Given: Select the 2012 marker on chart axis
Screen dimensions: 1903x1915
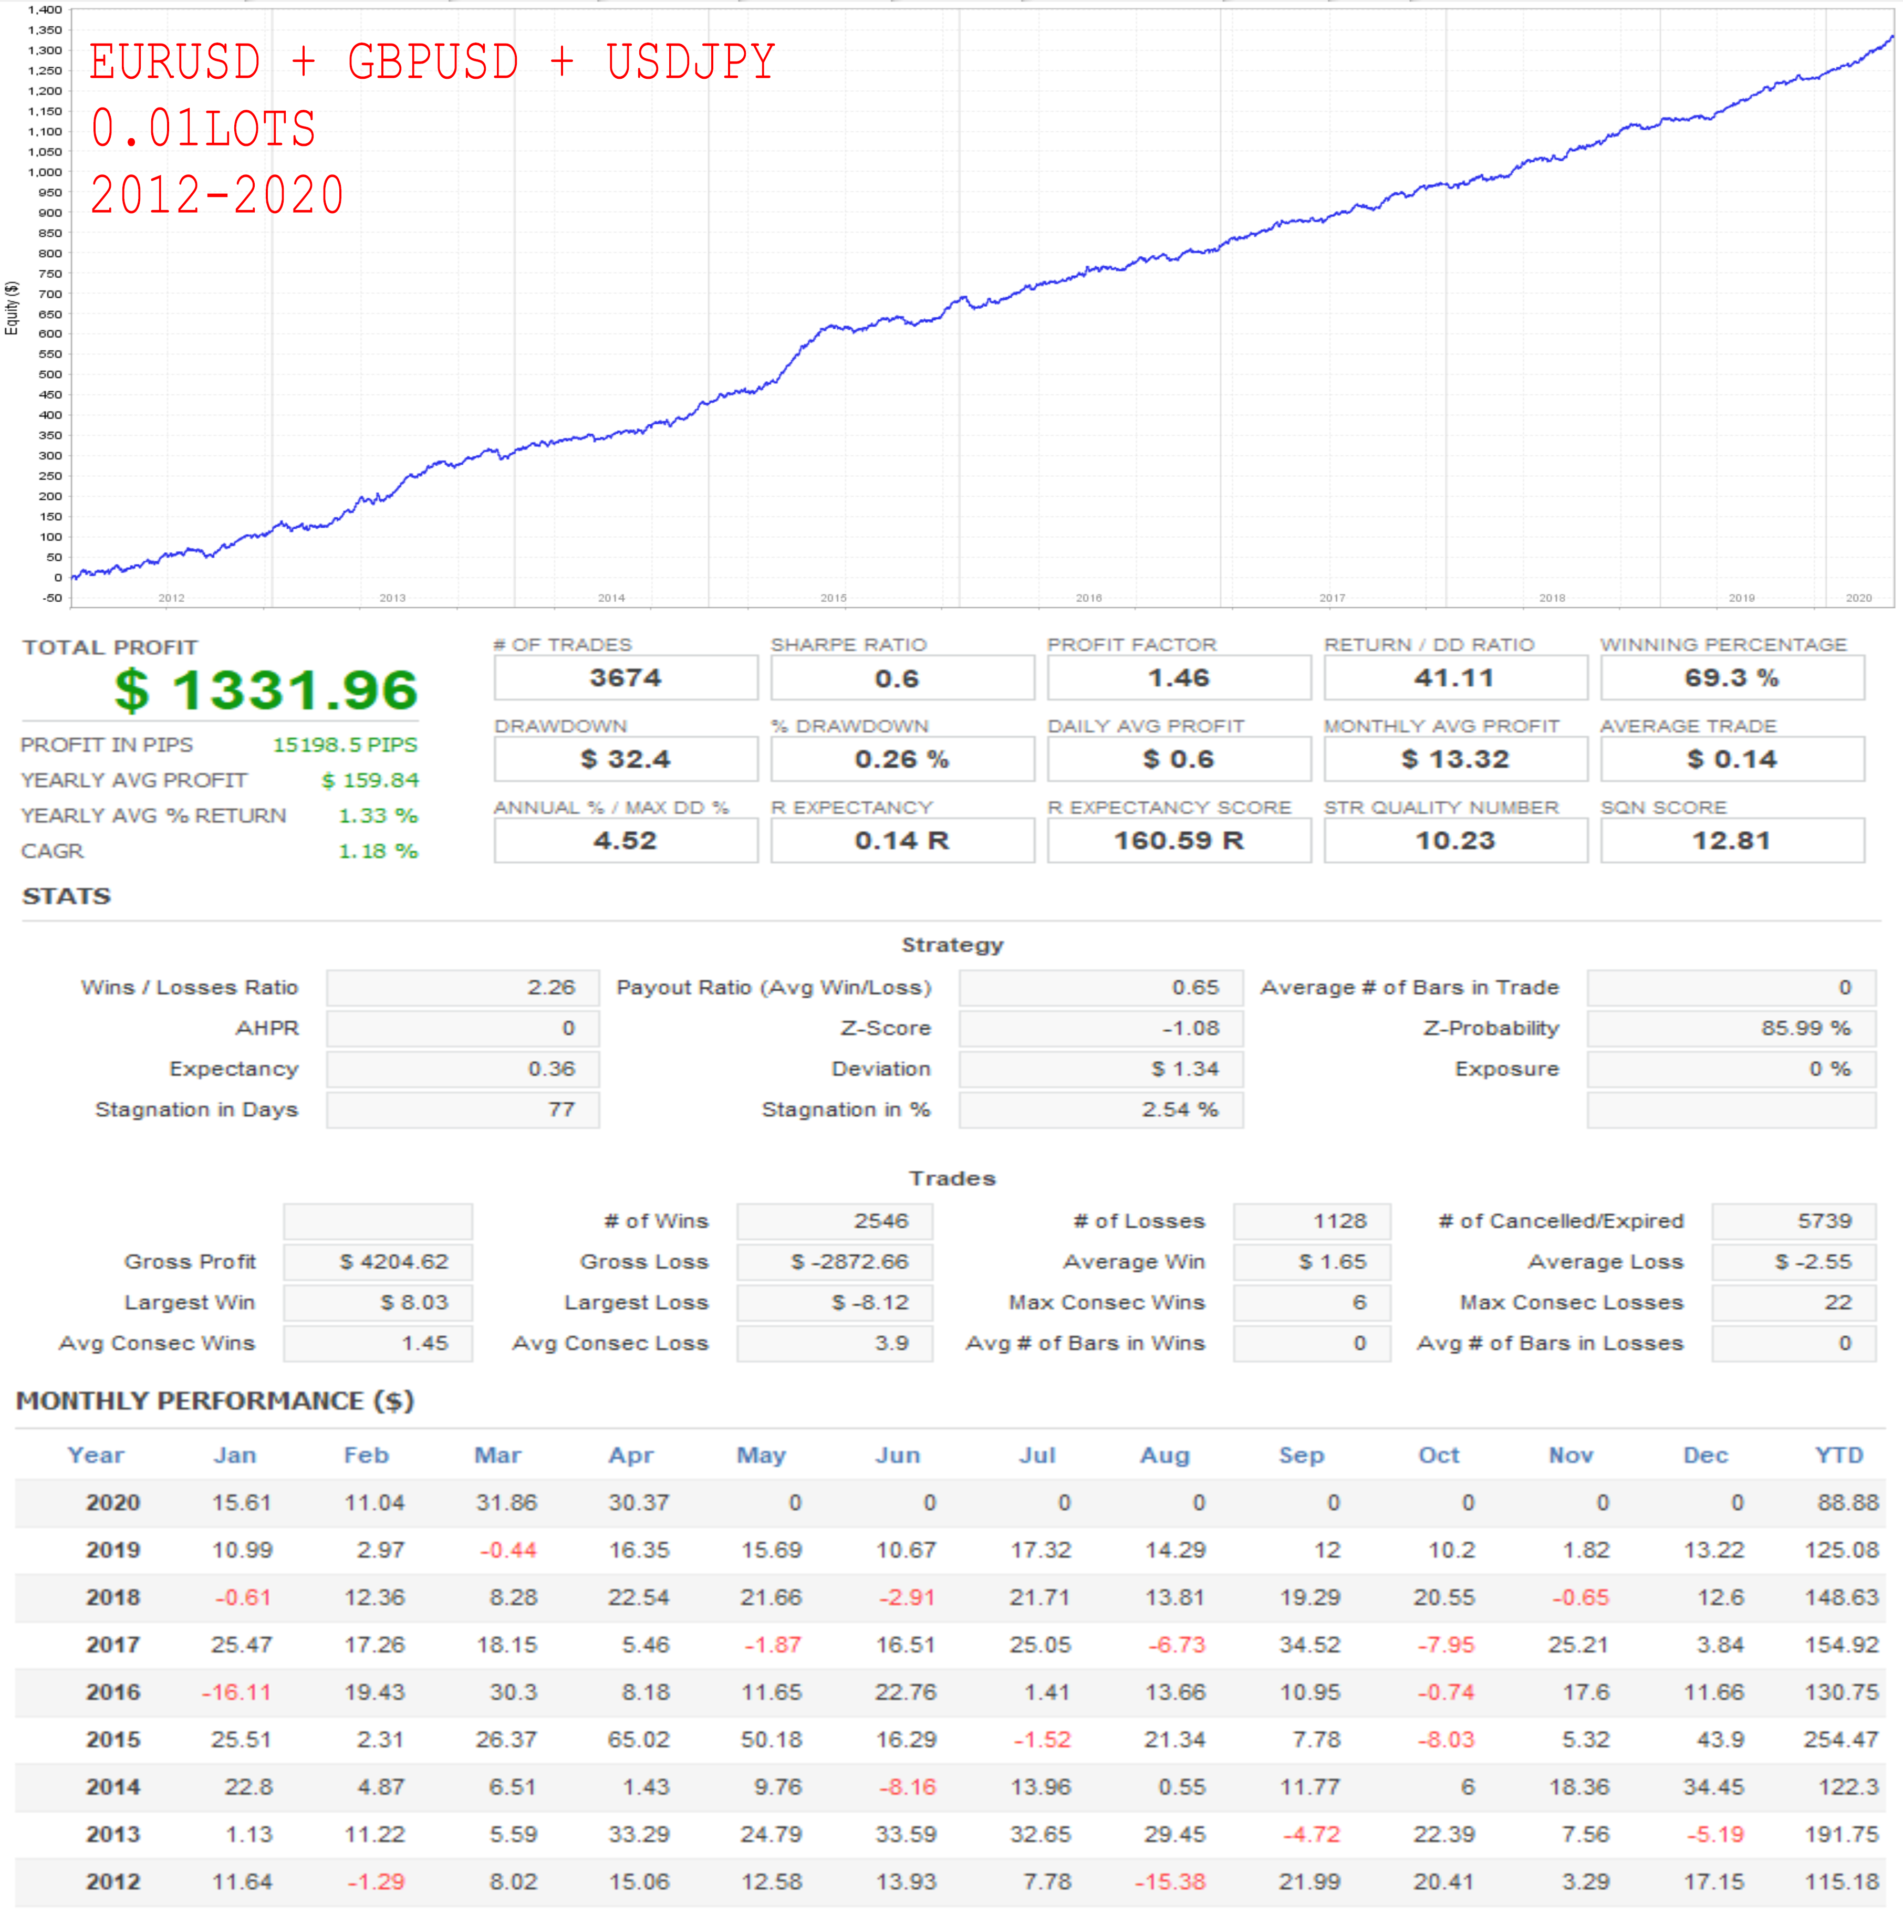Looking at the screenshot, I should [x=172, y=598].
